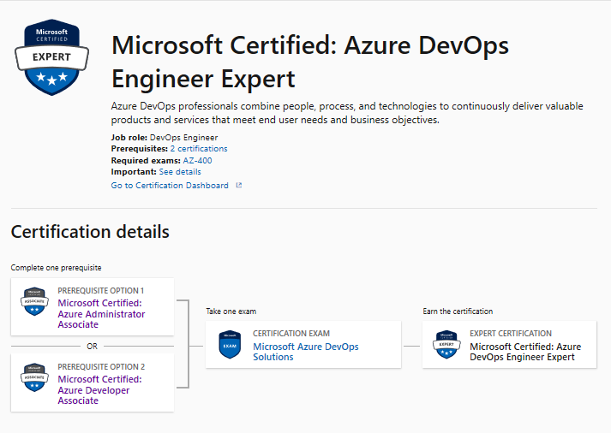This screenshot has width=611, height=433.
Task: Click Associate badge in Prerequisite Option 1 card
Action: (34, 301)
